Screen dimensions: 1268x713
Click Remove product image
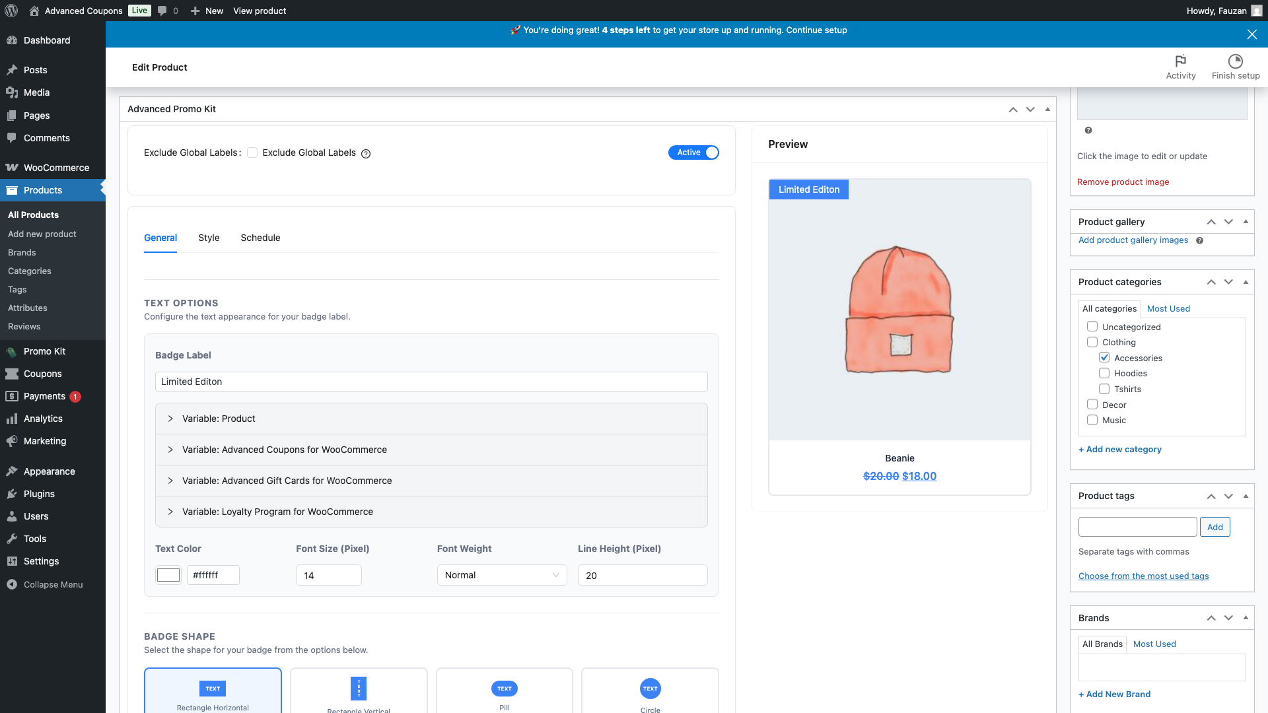pos(1123,182)
